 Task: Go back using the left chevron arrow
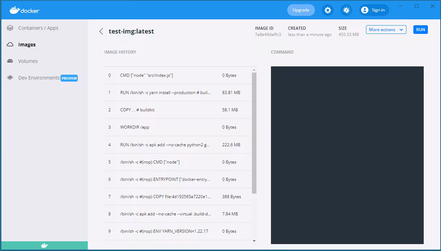tap(101, 31)
